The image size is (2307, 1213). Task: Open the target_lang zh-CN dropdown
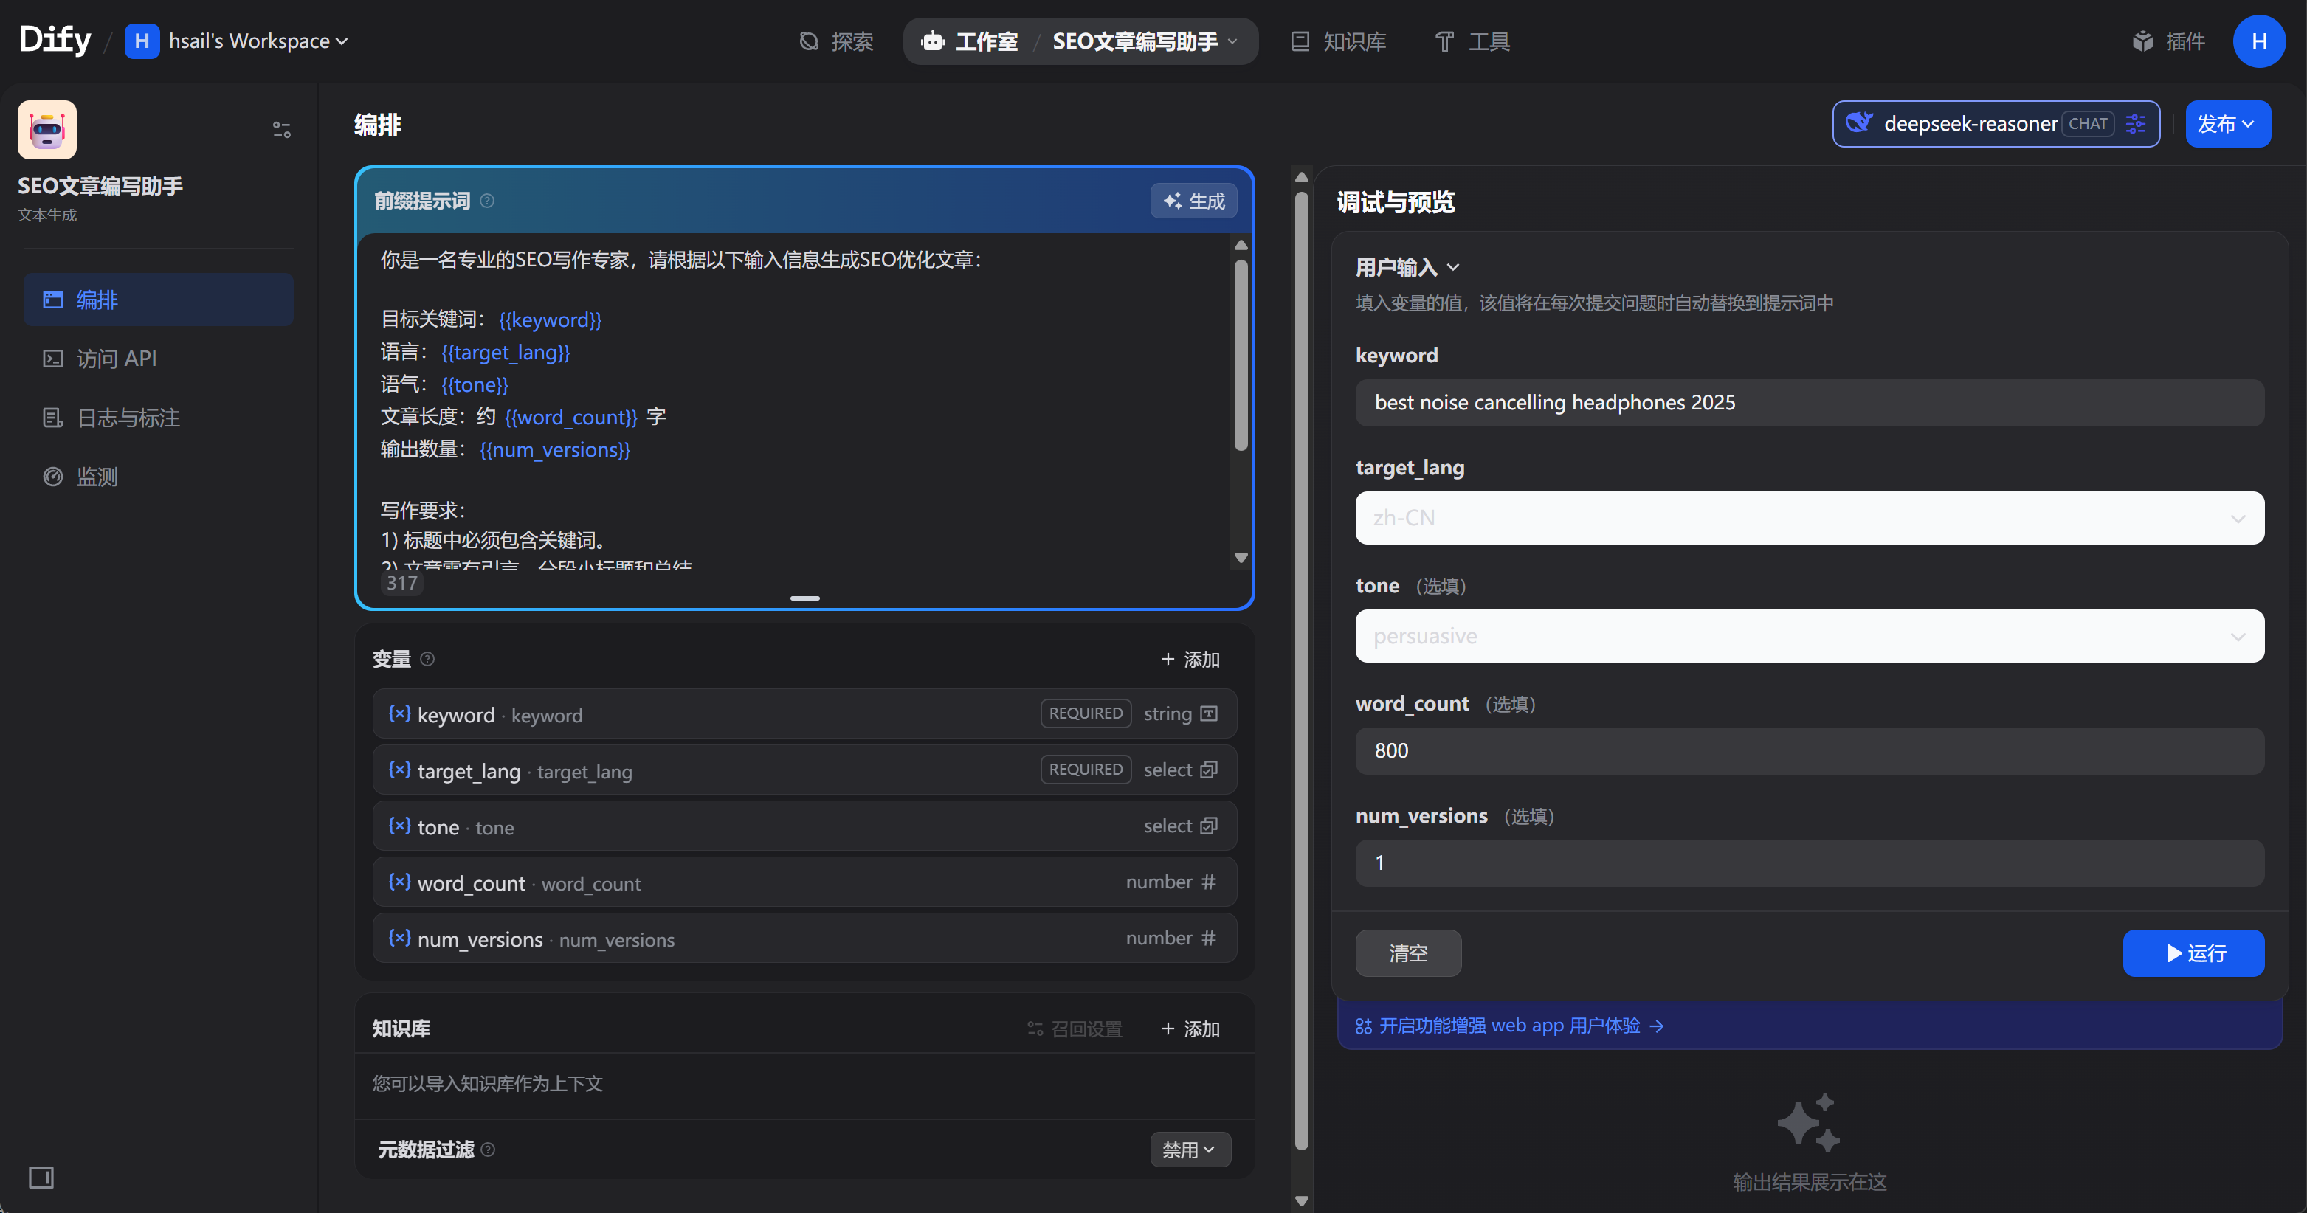coord(1809,517)
